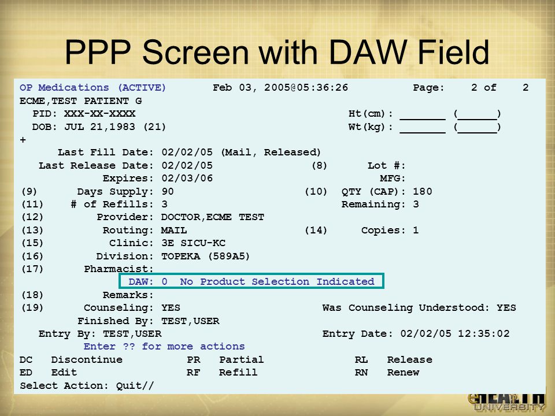Click 'Finished By: TEST,USER' line
The image size is (555, 416).
[x=149, y=321]
